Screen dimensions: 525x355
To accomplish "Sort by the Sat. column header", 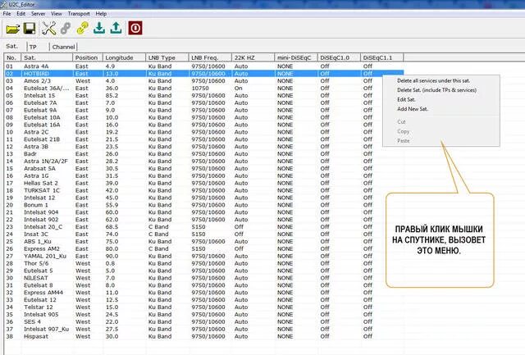I will 47,57.
